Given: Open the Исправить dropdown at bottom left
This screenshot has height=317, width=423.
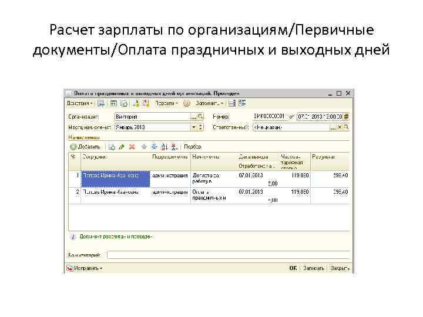Looking at the screenshot, I should tap(85, 268).
